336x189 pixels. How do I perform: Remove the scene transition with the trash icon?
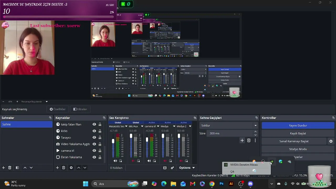(x=249, y=140)
